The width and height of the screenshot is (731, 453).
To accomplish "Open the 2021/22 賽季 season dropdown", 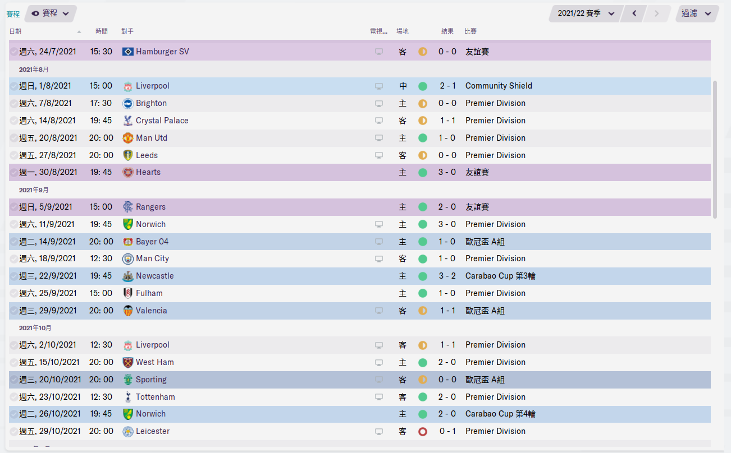I will point(586,13).
